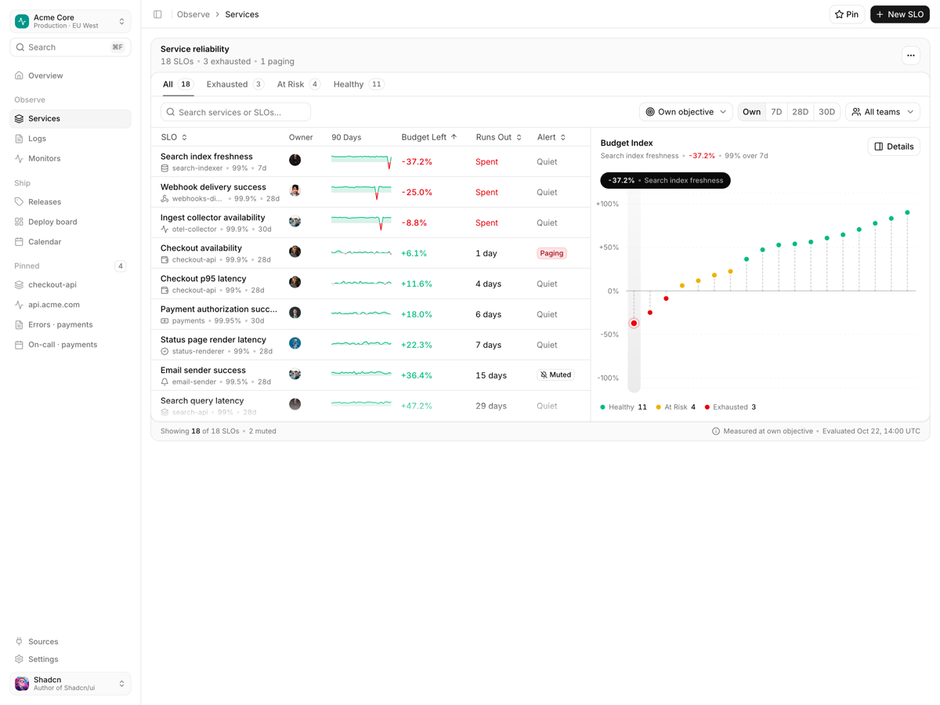Screen dimensions: 940x705
Task: Switch time range to 7D
Action: pos(776,112)
